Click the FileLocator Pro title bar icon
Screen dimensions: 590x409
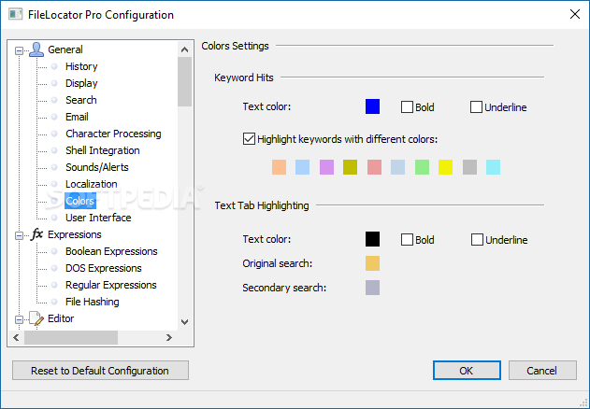point(15,15)
